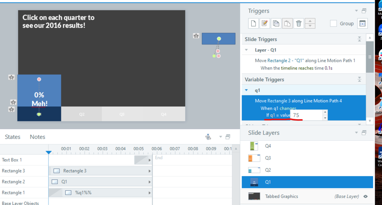Click Triggers panel scroll down arrow
This screenshot has width=382, height=205.
click(x=370, y=121)
